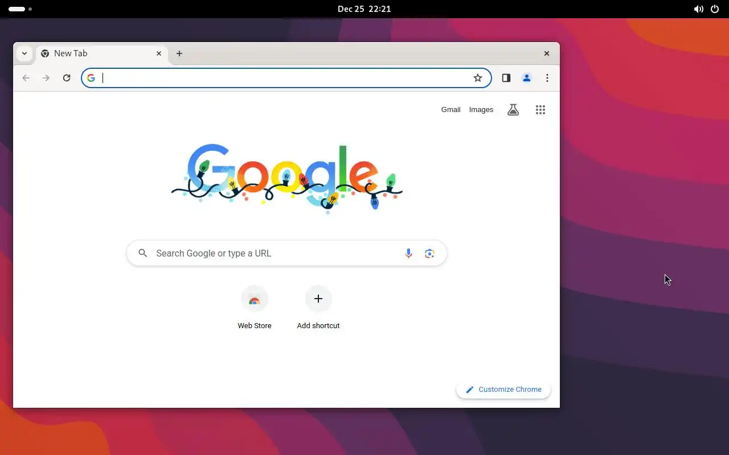Expand the tab search dropdown arrow
The image size is (729, 455).
coord(24,53)
